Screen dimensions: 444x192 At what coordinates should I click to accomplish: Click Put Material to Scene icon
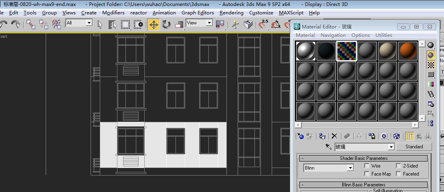[309, 136]
